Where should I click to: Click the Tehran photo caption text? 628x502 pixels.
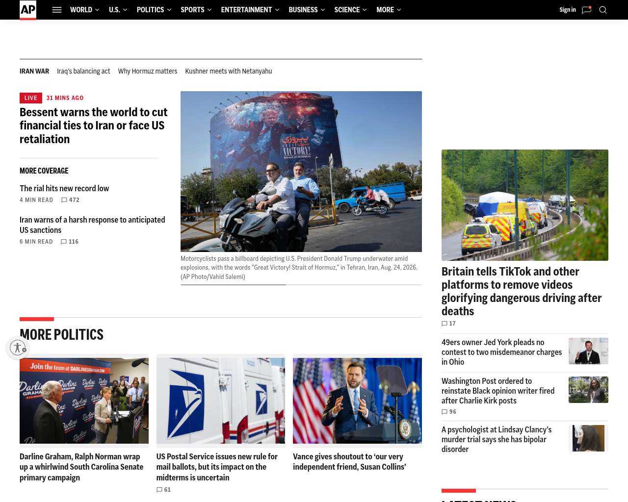coord(299,268)
